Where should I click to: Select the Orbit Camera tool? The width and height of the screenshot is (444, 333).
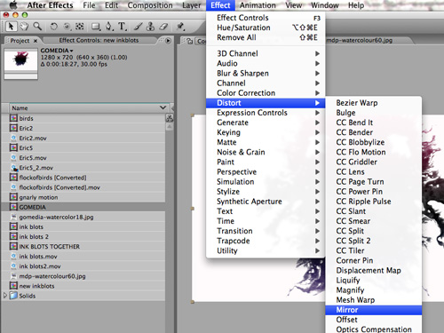pos(67,27)
